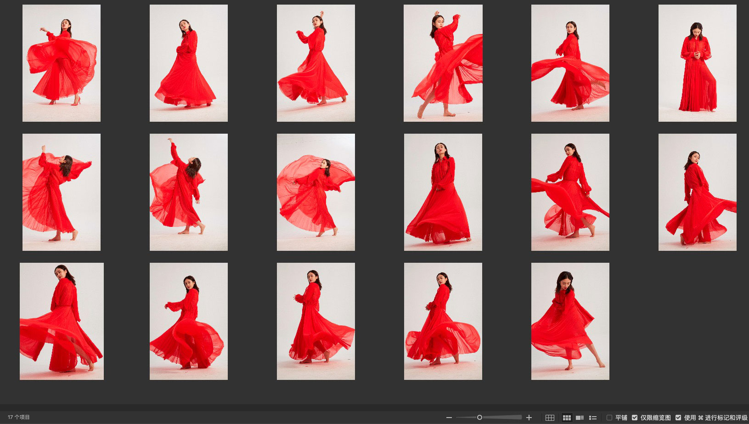Select the second thumbnail in bottom row
Screen dimensions: 749x424
click(188, 321)
